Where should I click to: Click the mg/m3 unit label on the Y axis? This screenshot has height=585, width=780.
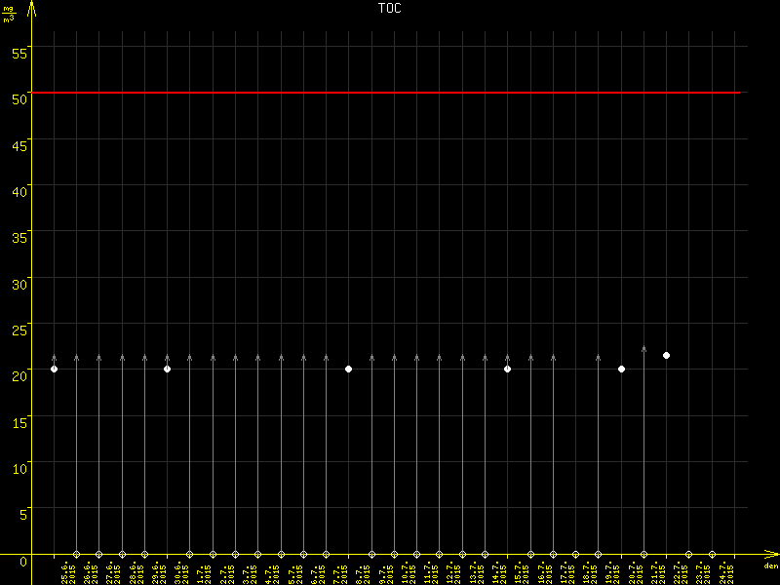pos(9,13)
